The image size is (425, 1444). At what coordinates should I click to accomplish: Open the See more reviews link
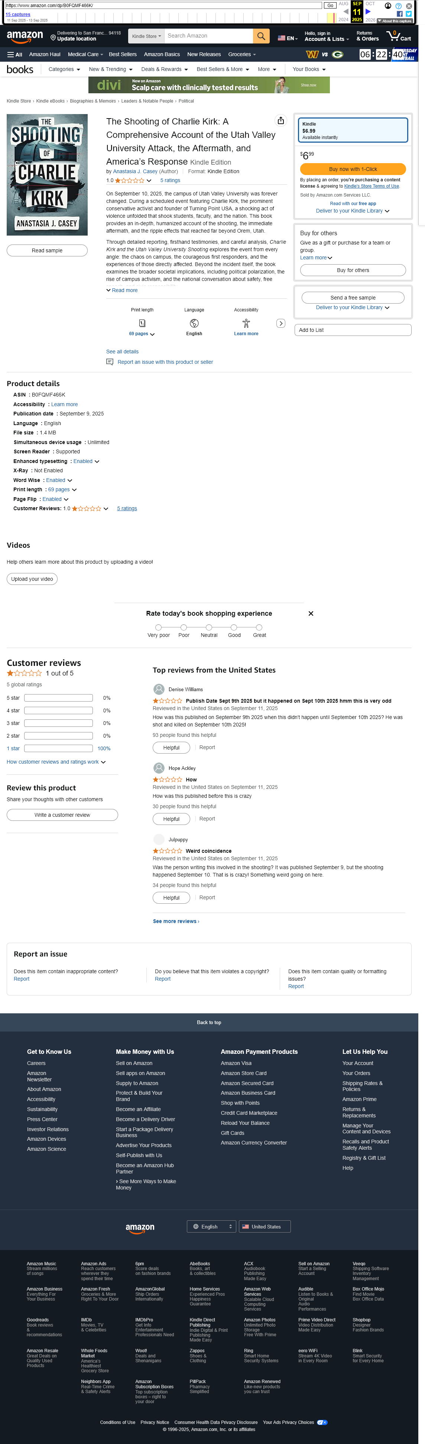point(175,921)
